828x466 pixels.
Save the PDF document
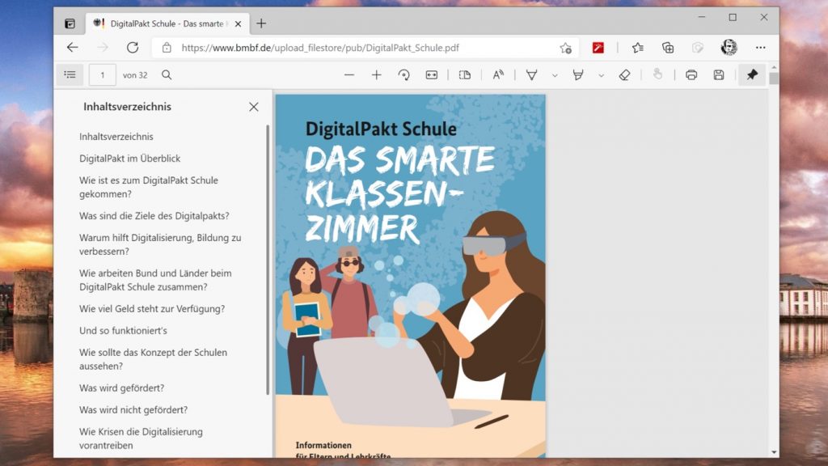click(719, 74)
